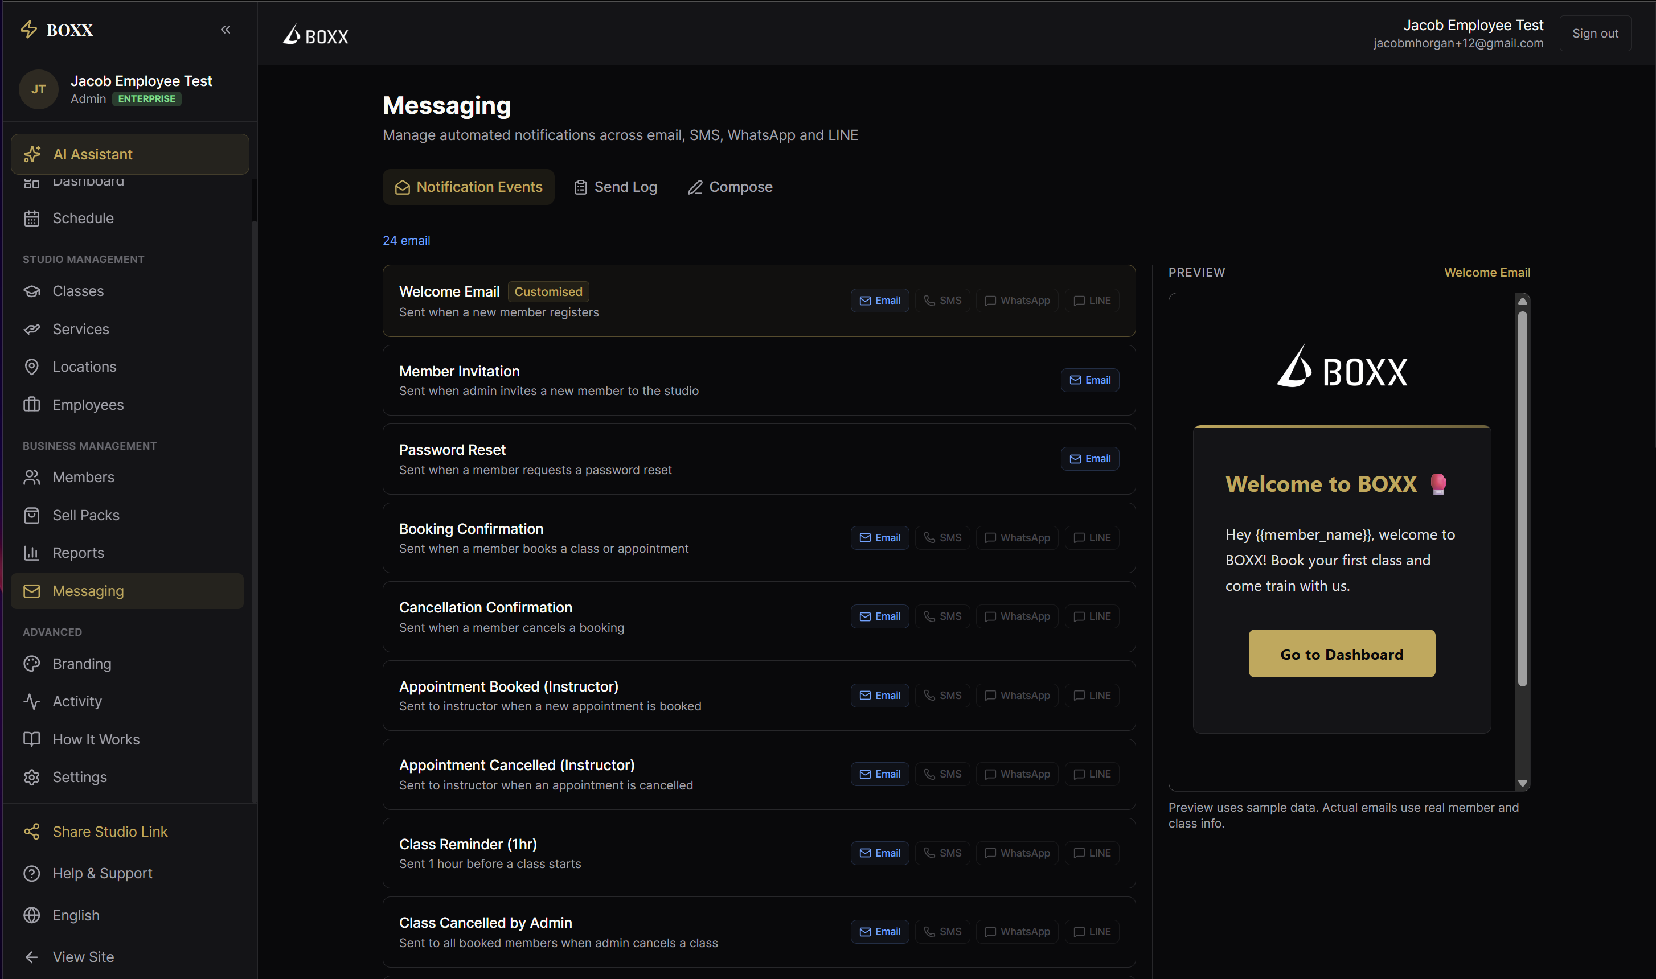Click the 'Sent 1 hour before a class starts' text
This screenshot has width=1656, height=979.
click(x=490, y=863)
